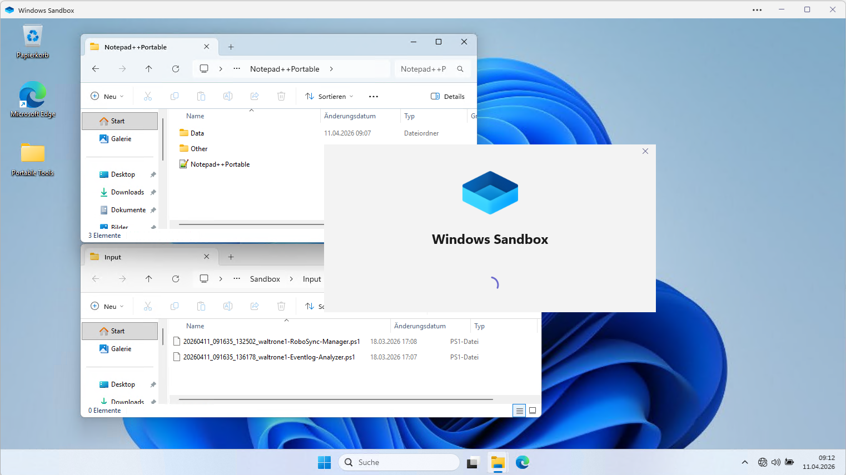
Task: Add a new tab next to Notepad++Portable tab
Action: (231, 47)
